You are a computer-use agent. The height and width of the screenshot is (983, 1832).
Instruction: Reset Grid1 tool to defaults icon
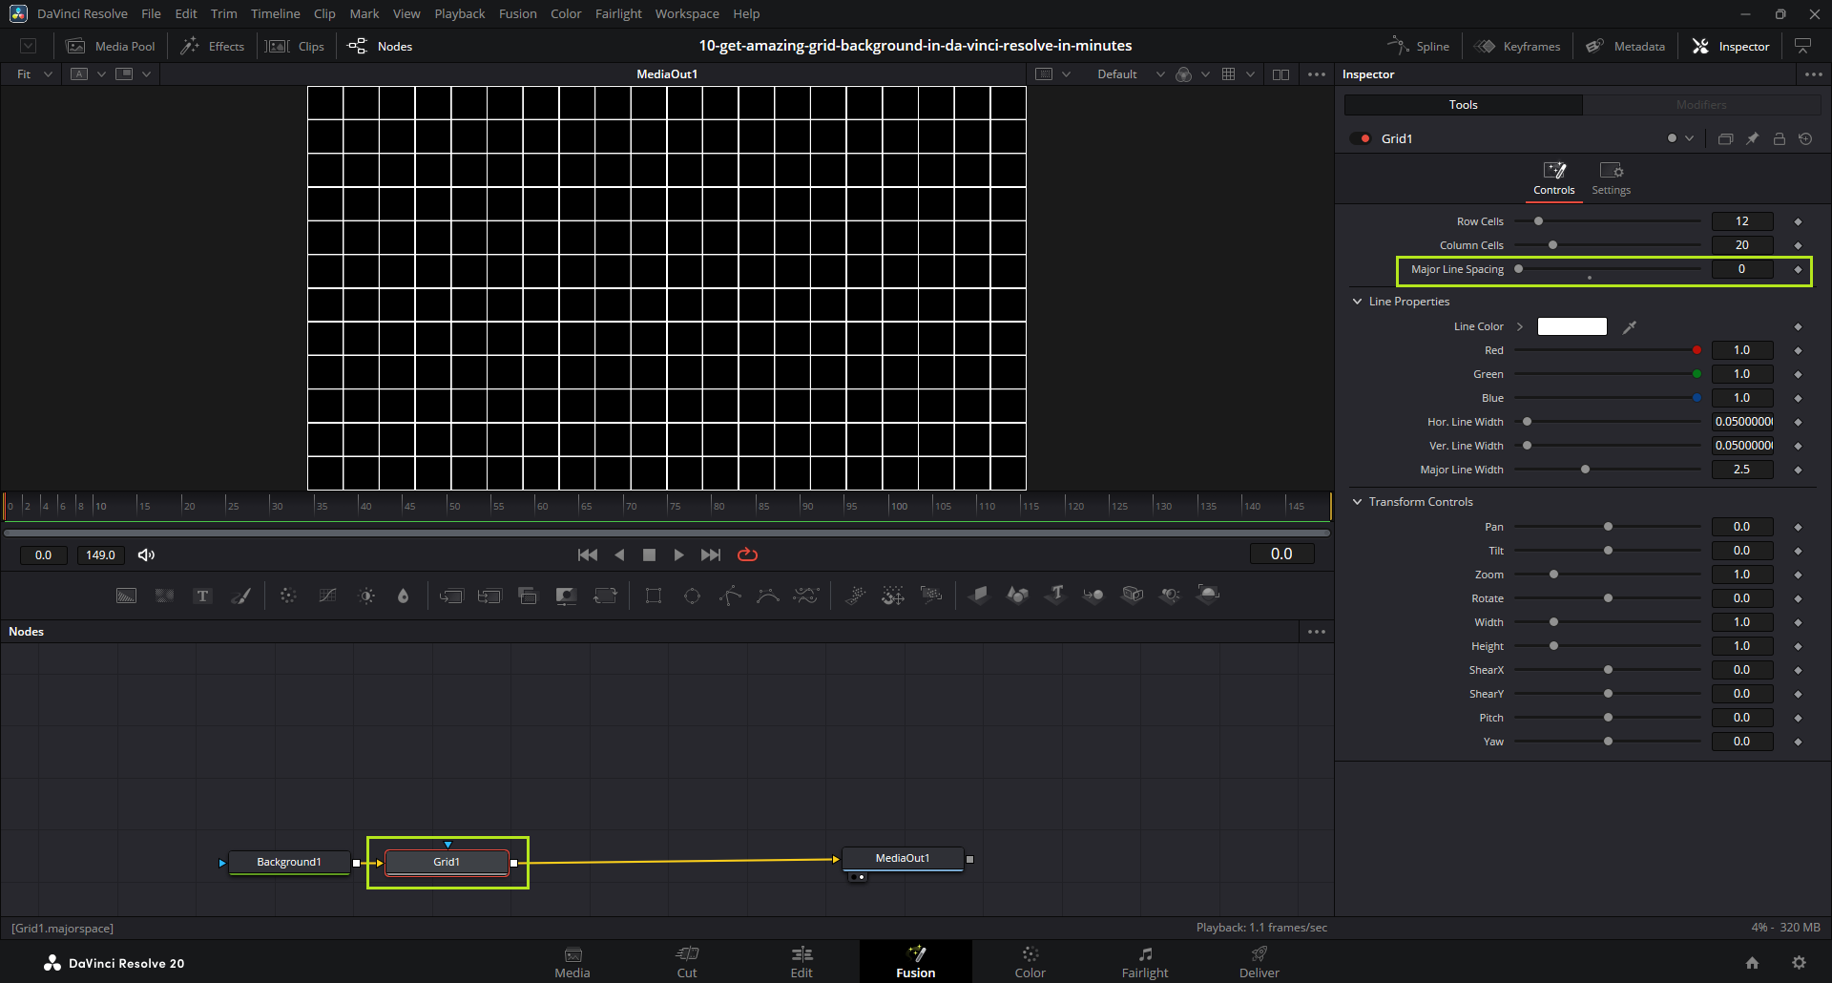[x=1805, y=139]
